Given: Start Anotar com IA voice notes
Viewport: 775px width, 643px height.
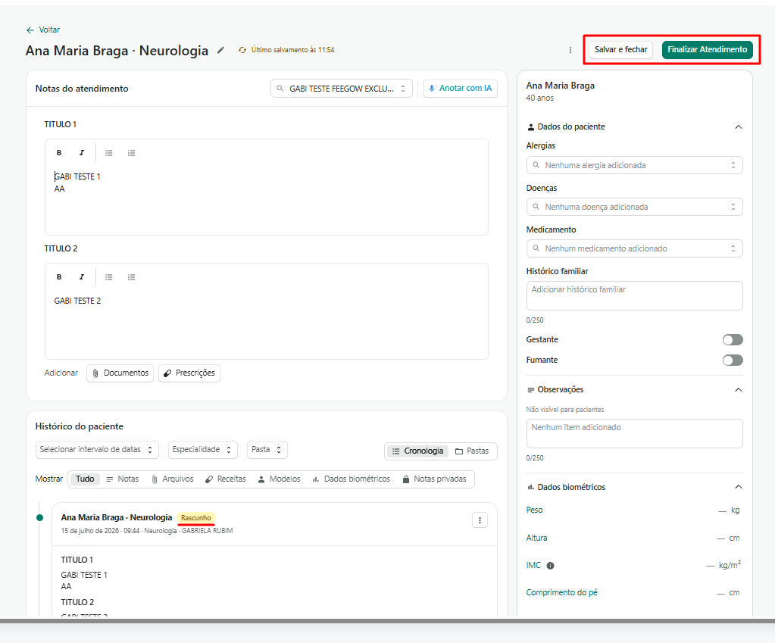Looking at the screenshot, I should tap(460, 89).
